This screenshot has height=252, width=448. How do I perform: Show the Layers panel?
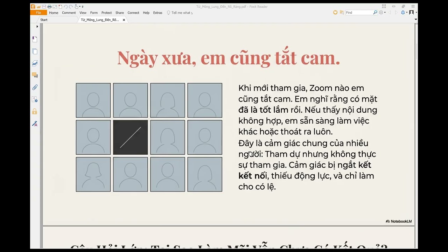35,63
